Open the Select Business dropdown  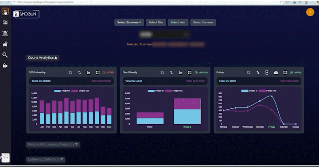(x=129, y=22)
